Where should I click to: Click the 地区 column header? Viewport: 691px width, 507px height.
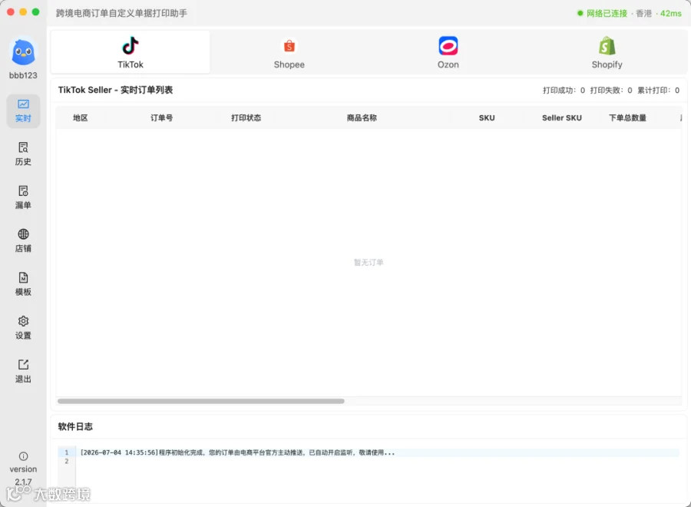[x=80, y=118]
